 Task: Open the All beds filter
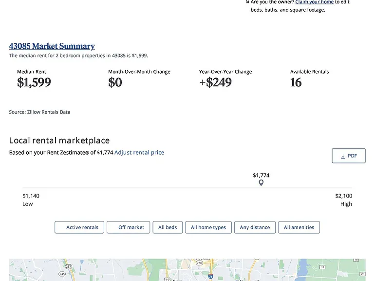(168, 227)
